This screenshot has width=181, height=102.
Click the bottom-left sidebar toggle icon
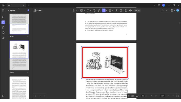(3, 96)
